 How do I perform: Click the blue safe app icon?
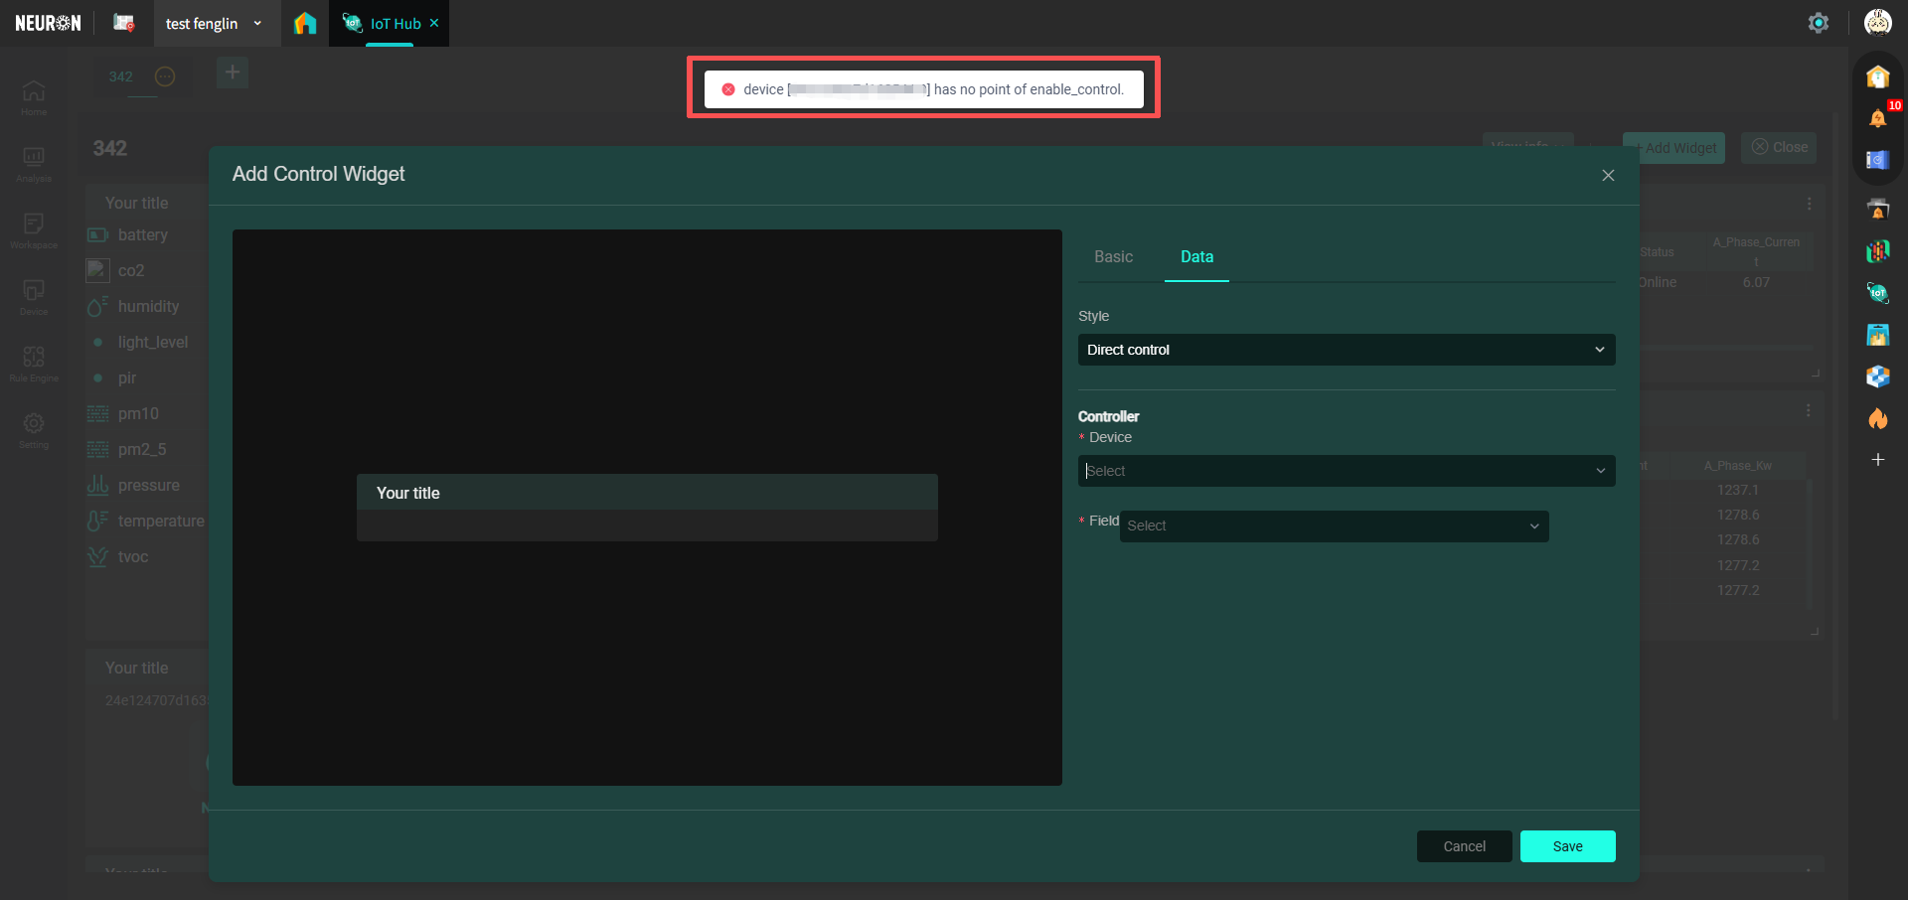tap(1877, 160)
